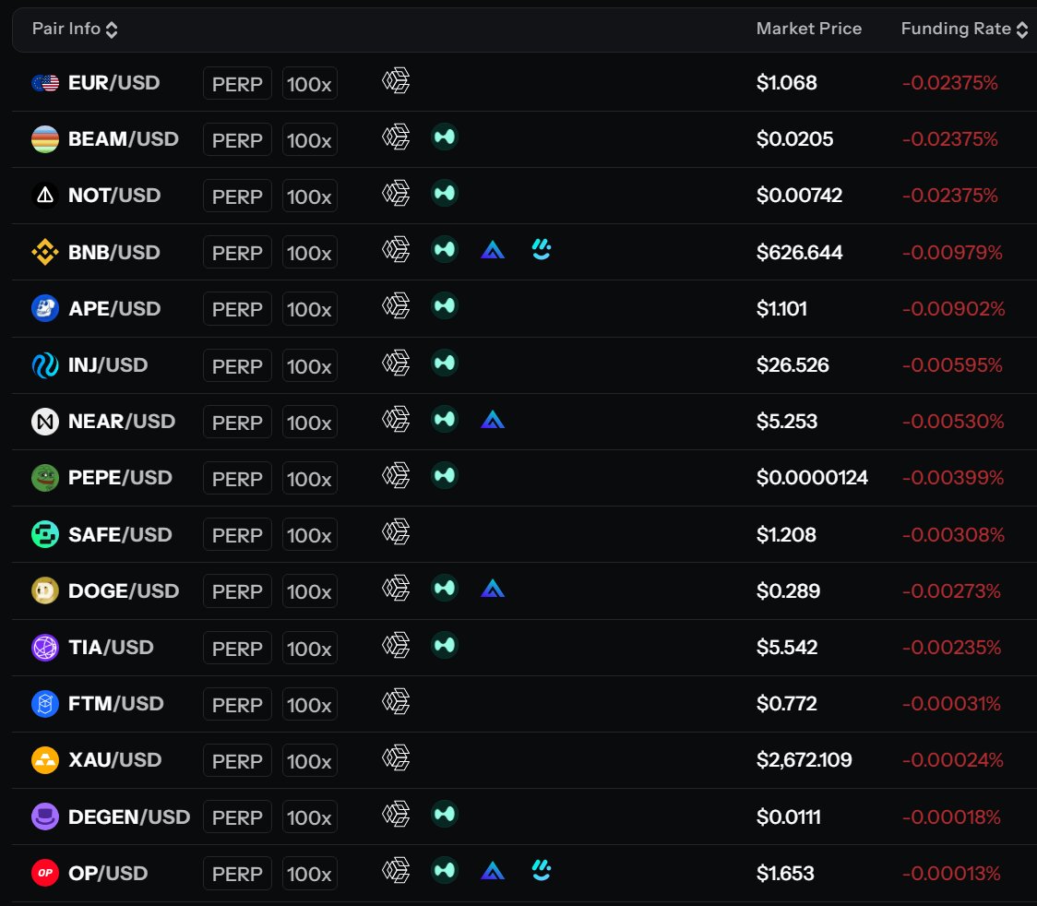This screenshot has width=1037, height=906.
Task: Click the green bowtie icon in TIA/USD row
Action: (445, 645)
